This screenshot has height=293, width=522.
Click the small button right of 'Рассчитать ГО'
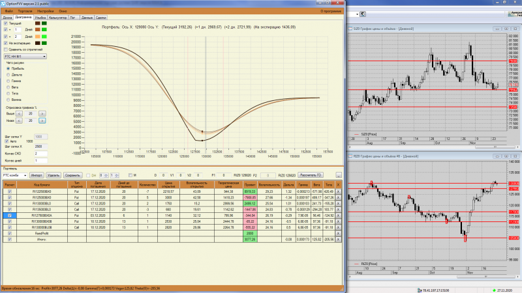point(339,175)
